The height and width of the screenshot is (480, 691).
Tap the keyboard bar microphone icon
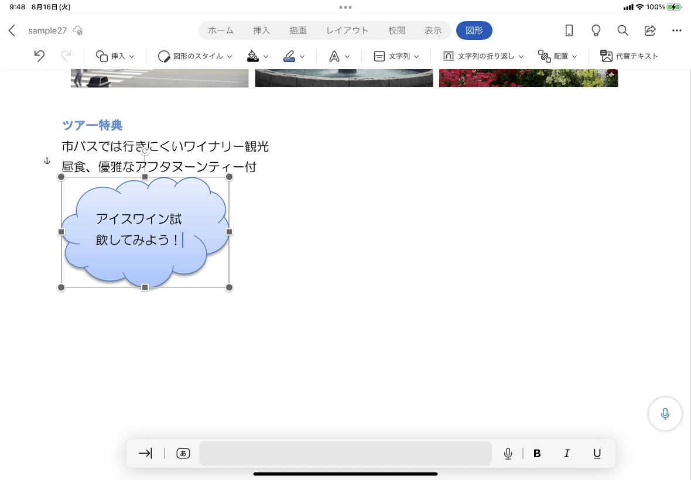(508, 453)
